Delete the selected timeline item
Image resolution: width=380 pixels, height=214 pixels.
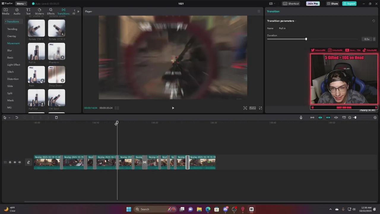[x=56, y=117]
